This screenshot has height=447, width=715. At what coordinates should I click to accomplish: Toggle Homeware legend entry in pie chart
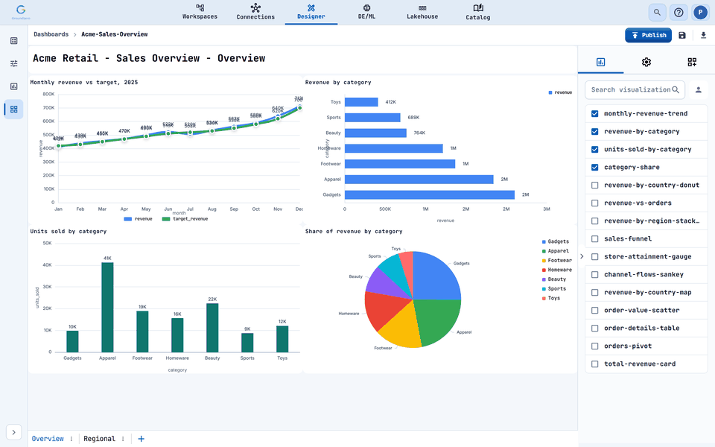557,270
